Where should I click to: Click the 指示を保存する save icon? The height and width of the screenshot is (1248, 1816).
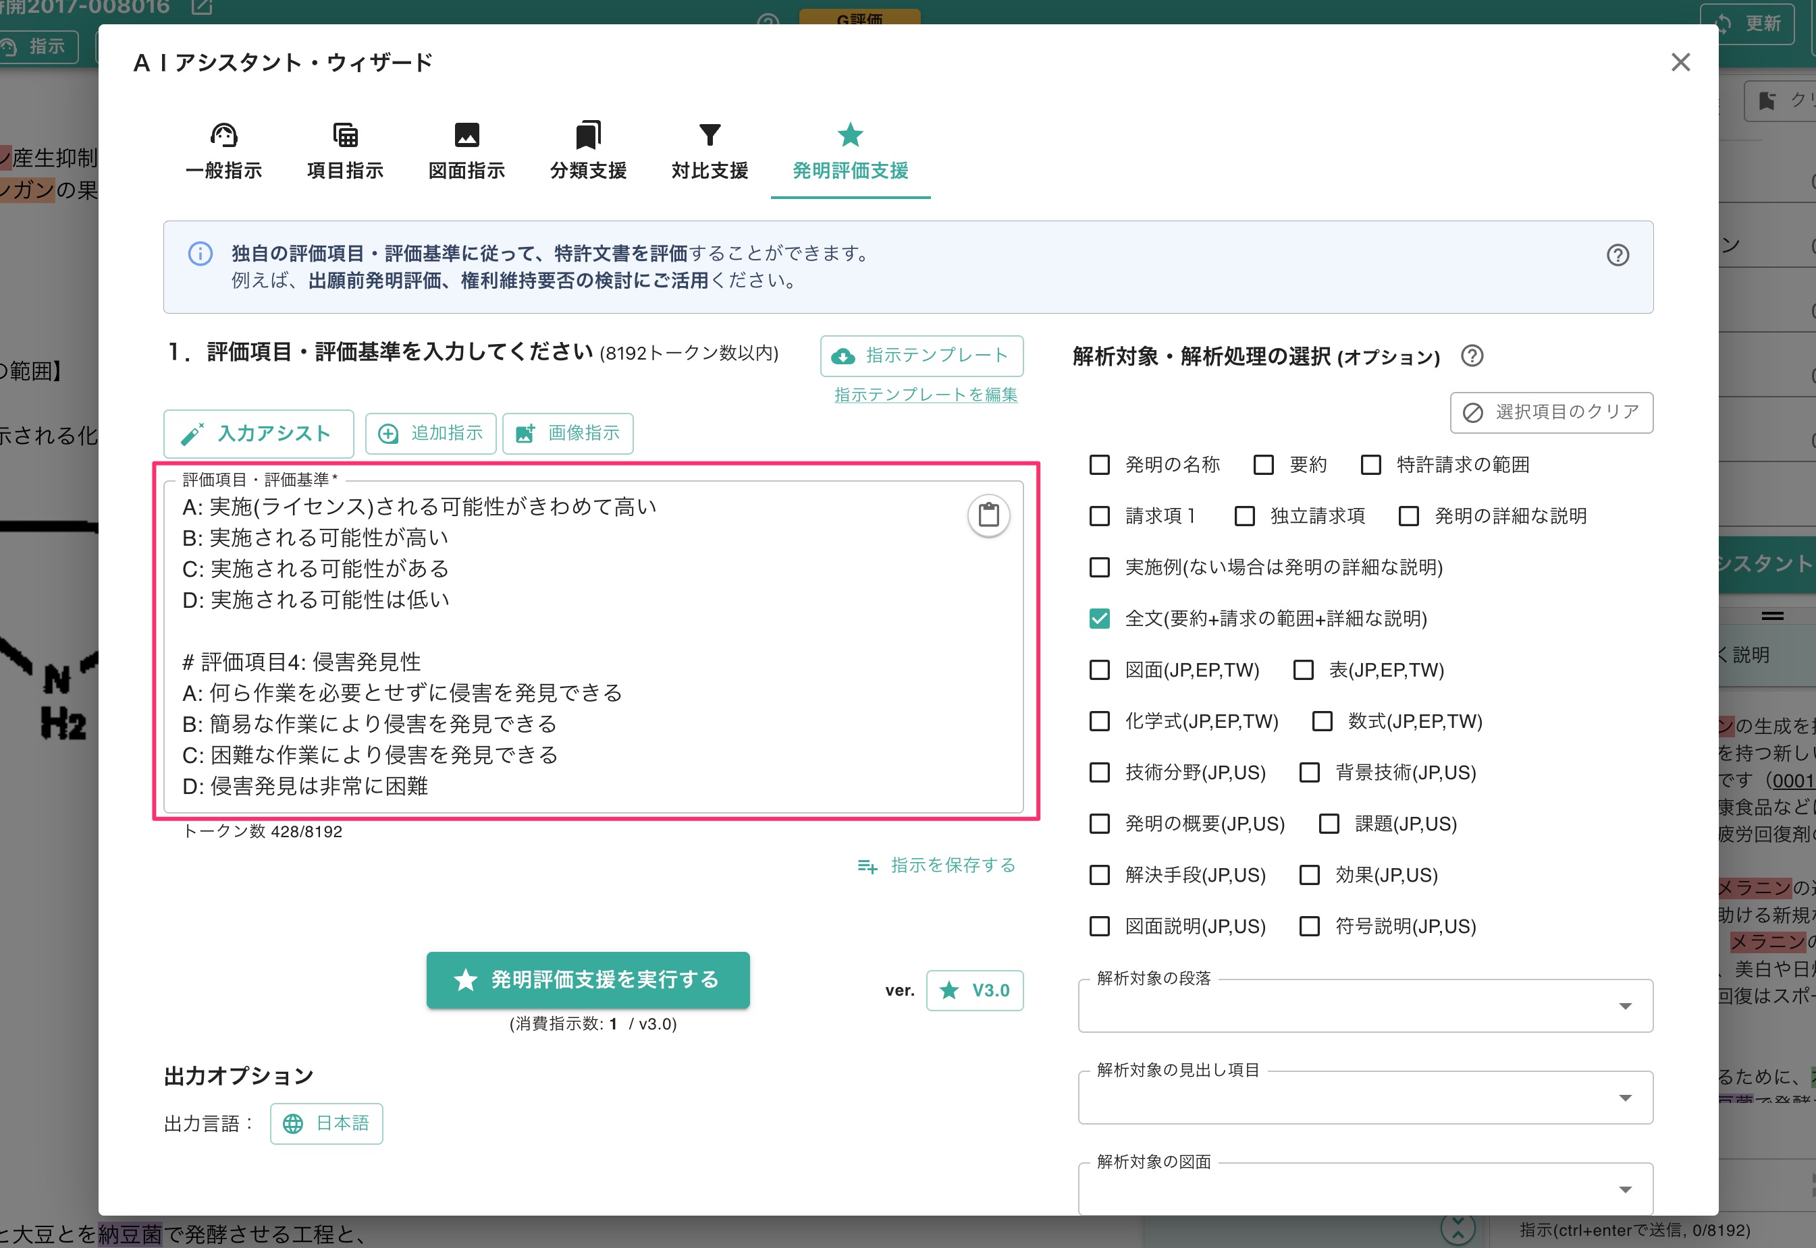click(x=868, y=866)
